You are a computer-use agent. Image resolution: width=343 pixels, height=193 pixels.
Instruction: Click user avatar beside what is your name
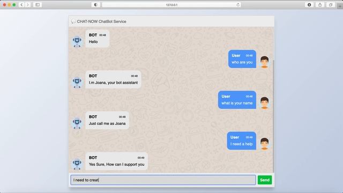(x=264, y=103)
